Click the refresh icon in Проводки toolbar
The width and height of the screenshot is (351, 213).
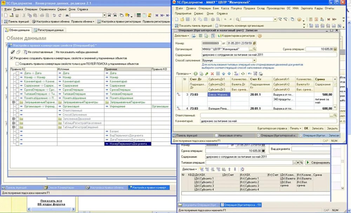click(x=243, y=73)
